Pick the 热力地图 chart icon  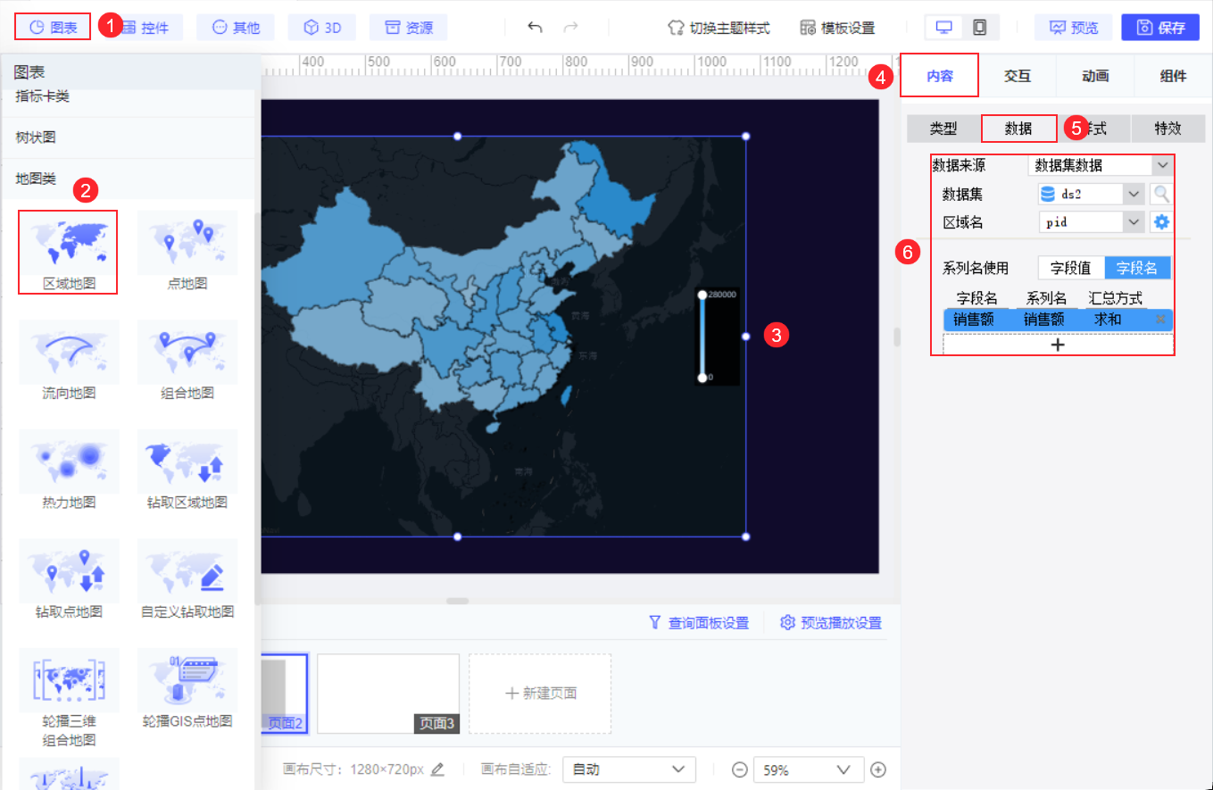point(69,462)
